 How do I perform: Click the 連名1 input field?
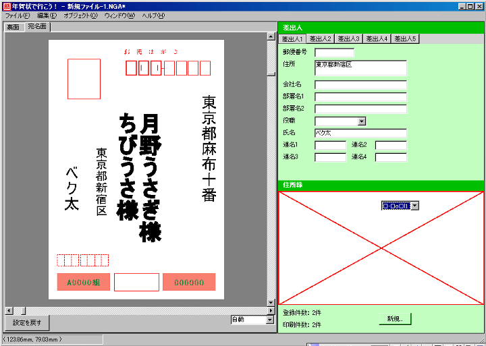pyautogui.click(x=330, y=145)
